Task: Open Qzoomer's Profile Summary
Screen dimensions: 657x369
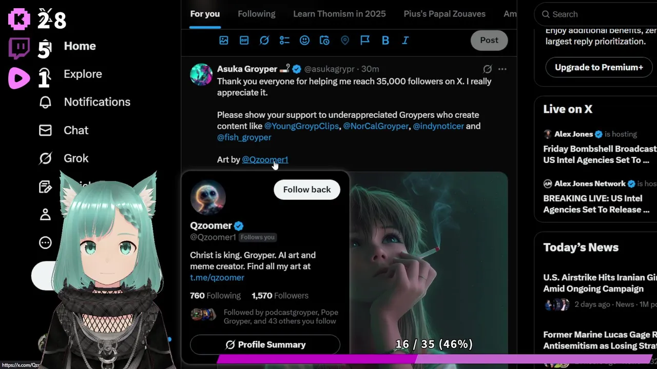Action: point(265,344)
